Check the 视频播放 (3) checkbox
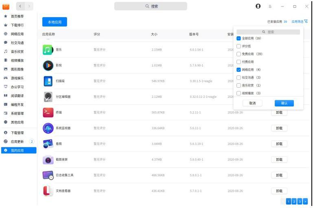Viewport: 313px width, 208px height. pos(239,93)
